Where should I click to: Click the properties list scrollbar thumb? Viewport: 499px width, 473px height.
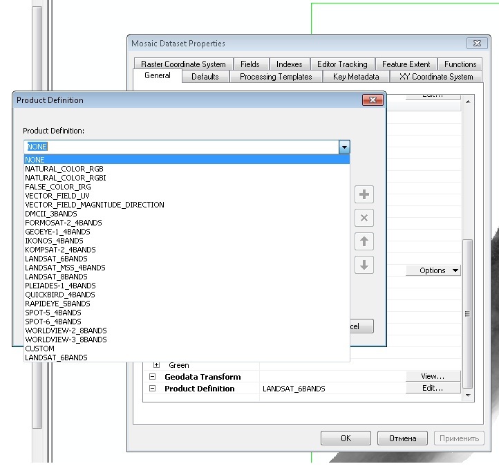pyautogui.click(x=467, y=314)
